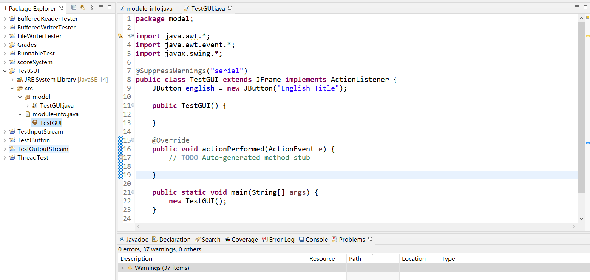Click the Collapse All icon in Package Explorer
The image size is (590, 280).
pos(74,8)
